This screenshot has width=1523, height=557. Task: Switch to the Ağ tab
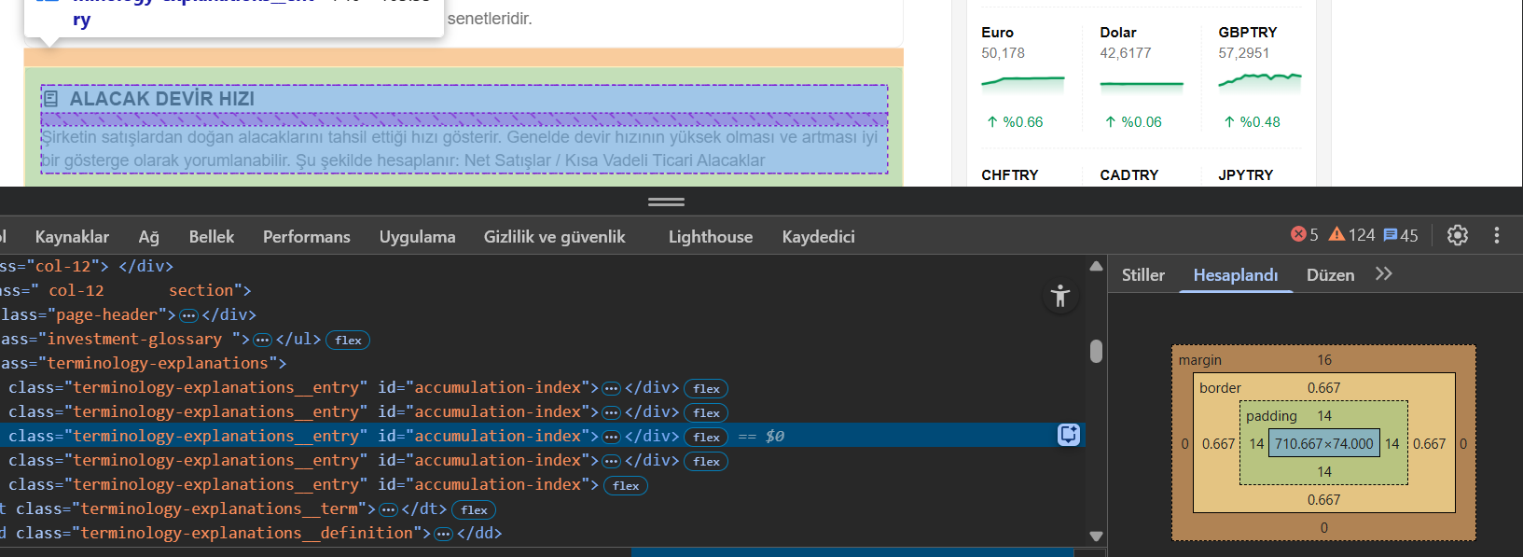click(x=149, y=236)
